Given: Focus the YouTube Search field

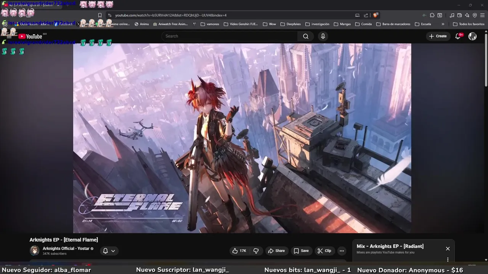Looking at the screenshot, I should (x=230, y=36).
